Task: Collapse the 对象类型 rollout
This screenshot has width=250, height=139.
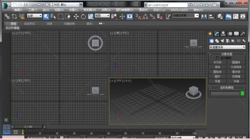Action: [x=227, y=54]
